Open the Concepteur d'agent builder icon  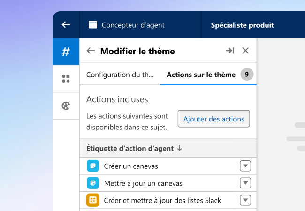click(x=93, y=25)
